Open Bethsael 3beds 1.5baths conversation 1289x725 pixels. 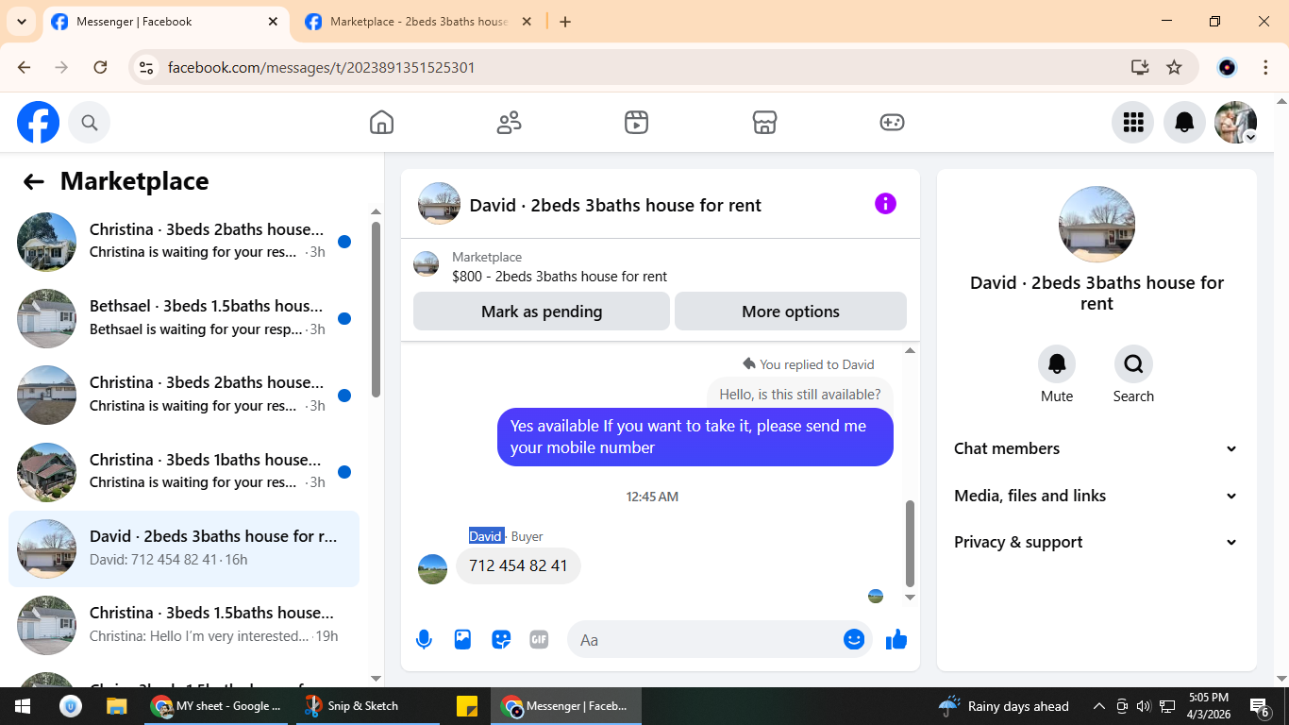click(x=184, y=318)
